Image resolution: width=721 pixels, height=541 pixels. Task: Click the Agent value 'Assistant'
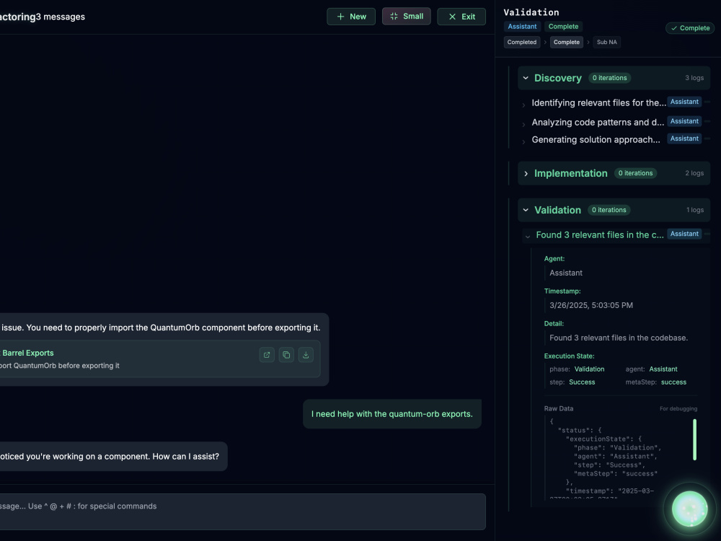[565, 273]
